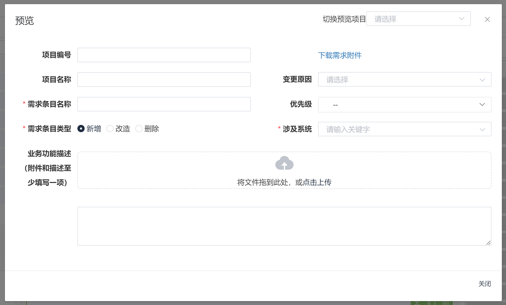Click the 变更原因 dropdown chevron arrow
506x305 pixels.
[x=482, y=80]
